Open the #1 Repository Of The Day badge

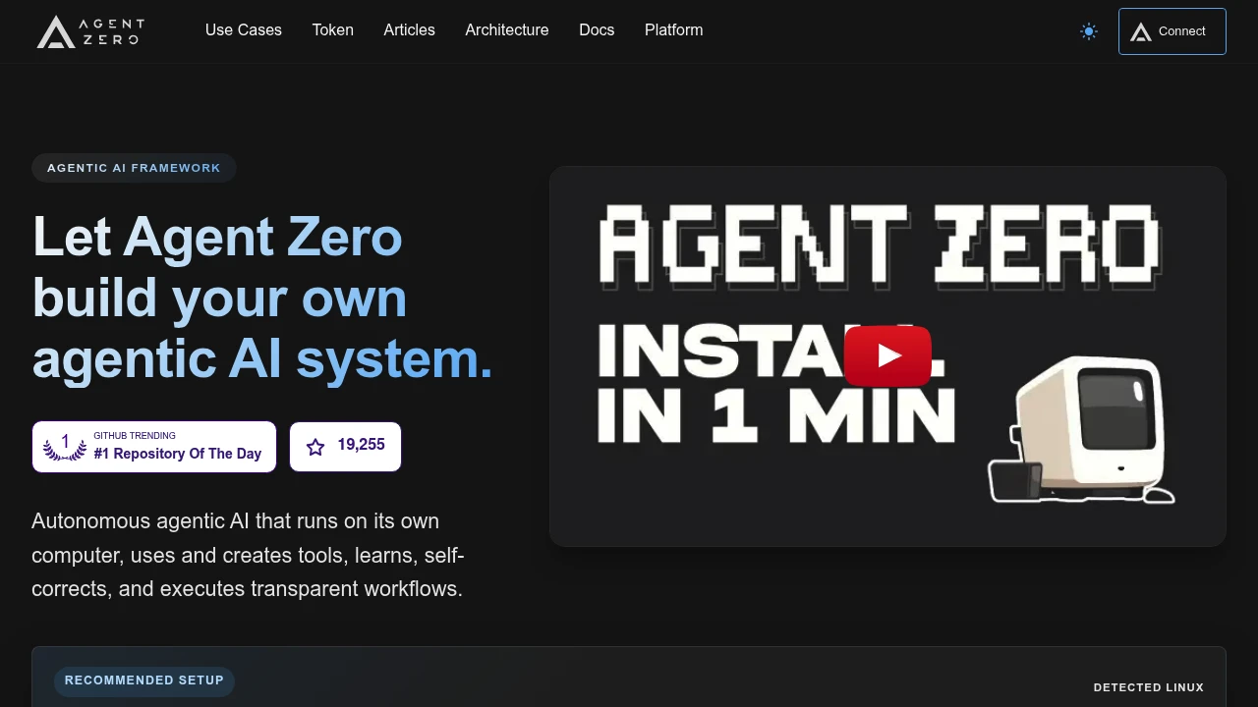point(154,447)
